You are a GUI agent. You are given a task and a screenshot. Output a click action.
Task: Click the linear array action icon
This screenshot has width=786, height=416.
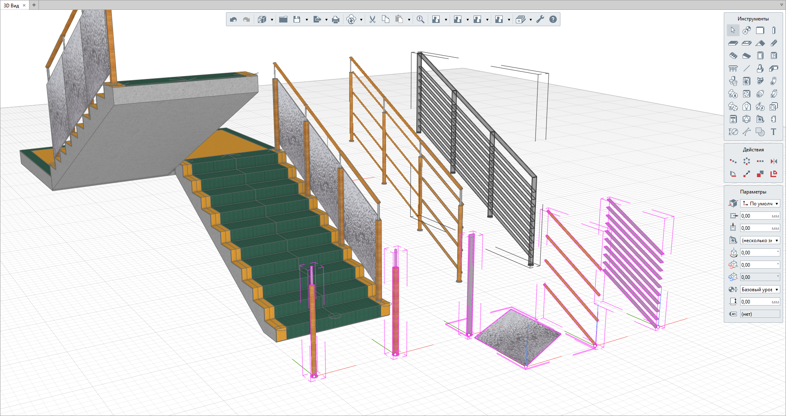point(760,161)
